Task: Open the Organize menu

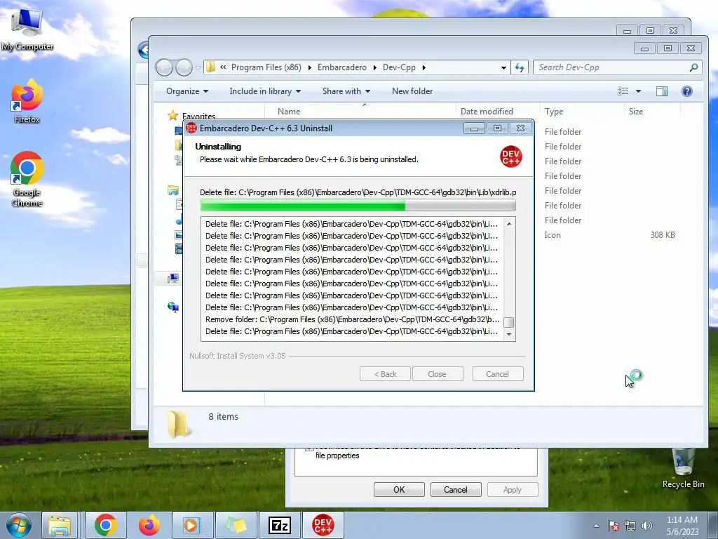Action: pyautogui.click(x=187, y=91)
